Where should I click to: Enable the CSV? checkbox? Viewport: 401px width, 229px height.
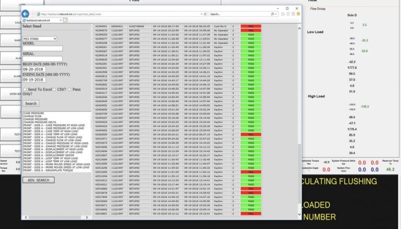click(54, 89)
